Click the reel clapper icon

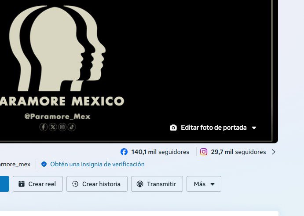(22, 184)
